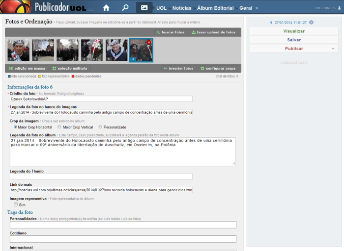Click the home icon in top bar

106,8
